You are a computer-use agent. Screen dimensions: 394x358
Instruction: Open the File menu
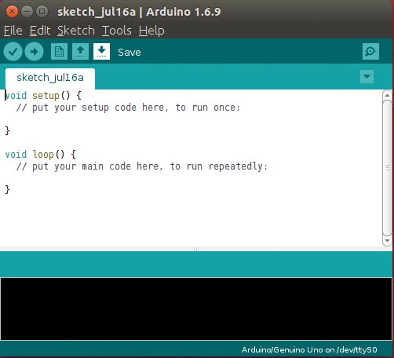13,31
